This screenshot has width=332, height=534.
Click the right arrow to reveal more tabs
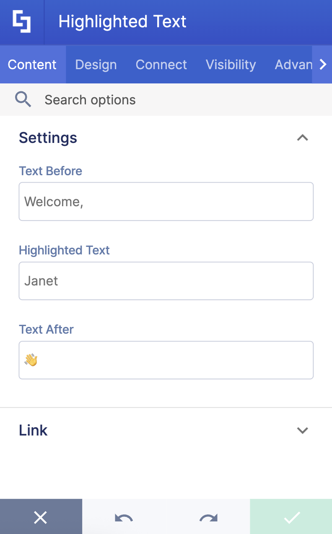(x=323, y=65)
